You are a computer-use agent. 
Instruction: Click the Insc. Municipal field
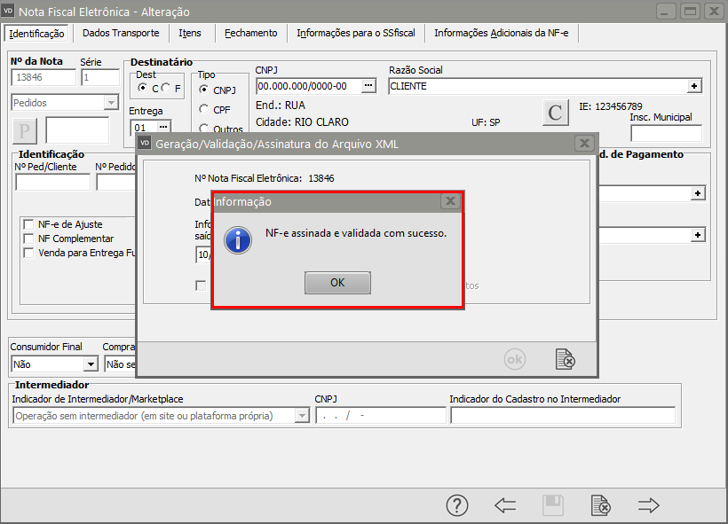click(666, 134)
